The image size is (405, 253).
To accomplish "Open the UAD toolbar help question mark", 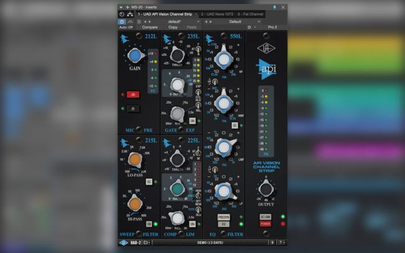I will tap(280, 242).
